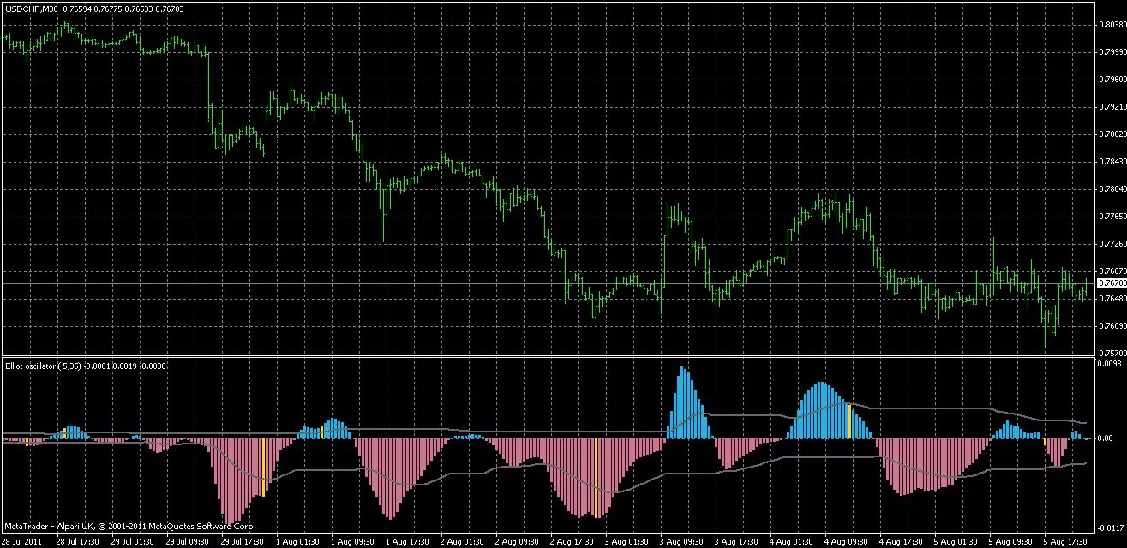
Task: Click the yellow marker bar near 4 Aug 09:30
Action: tap(849, 420)
